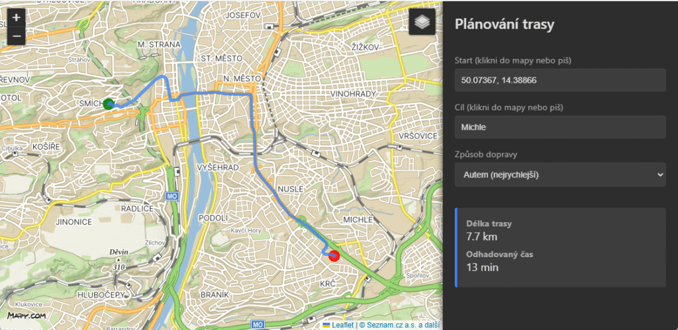This screenshot has width=678, height=330.
Task: Click the MO road badge near Radlice
Action: coord(172,196)
